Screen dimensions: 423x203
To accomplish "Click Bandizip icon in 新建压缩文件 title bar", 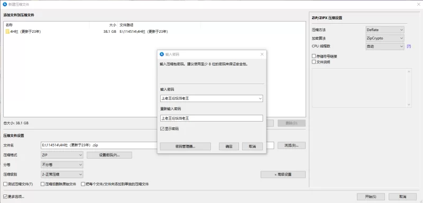I will (5, 4).
